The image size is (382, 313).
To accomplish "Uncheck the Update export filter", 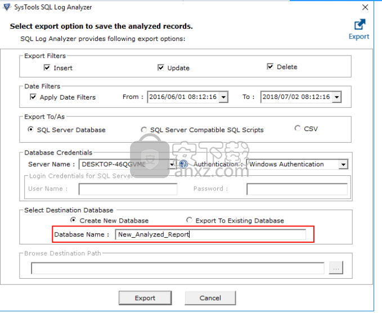I will pyautogui.click(x=161, y=67).
